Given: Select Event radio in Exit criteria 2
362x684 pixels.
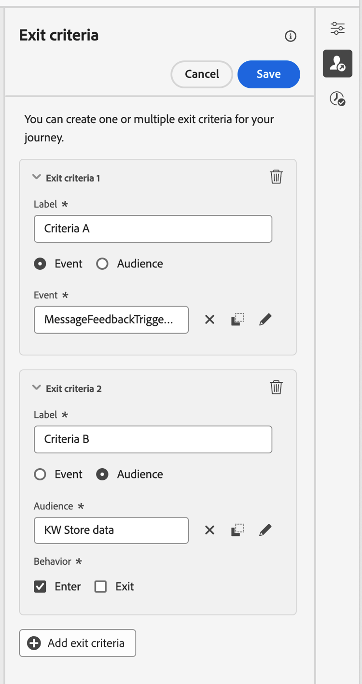Looking at the screenshot, I should coord(40,474).
